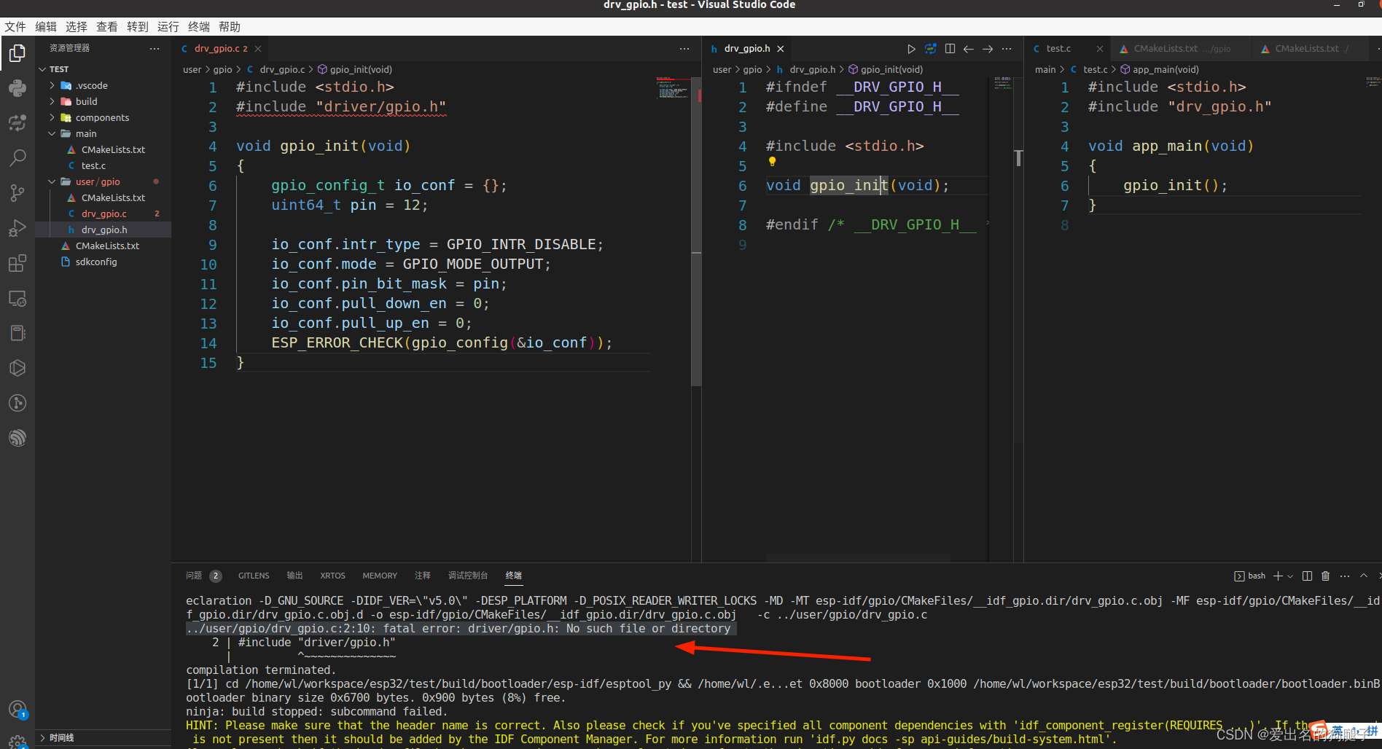The image size is (1382, 749).
Task: Click the lightbulb quick fix icon
Action: (772, 162)
